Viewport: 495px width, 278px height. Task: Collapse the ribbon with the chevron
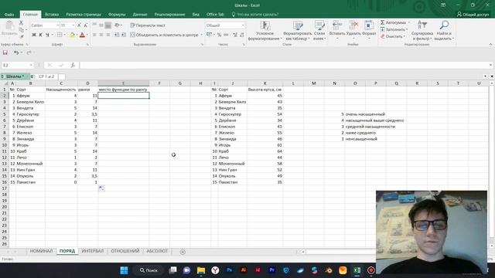point(490,45)
